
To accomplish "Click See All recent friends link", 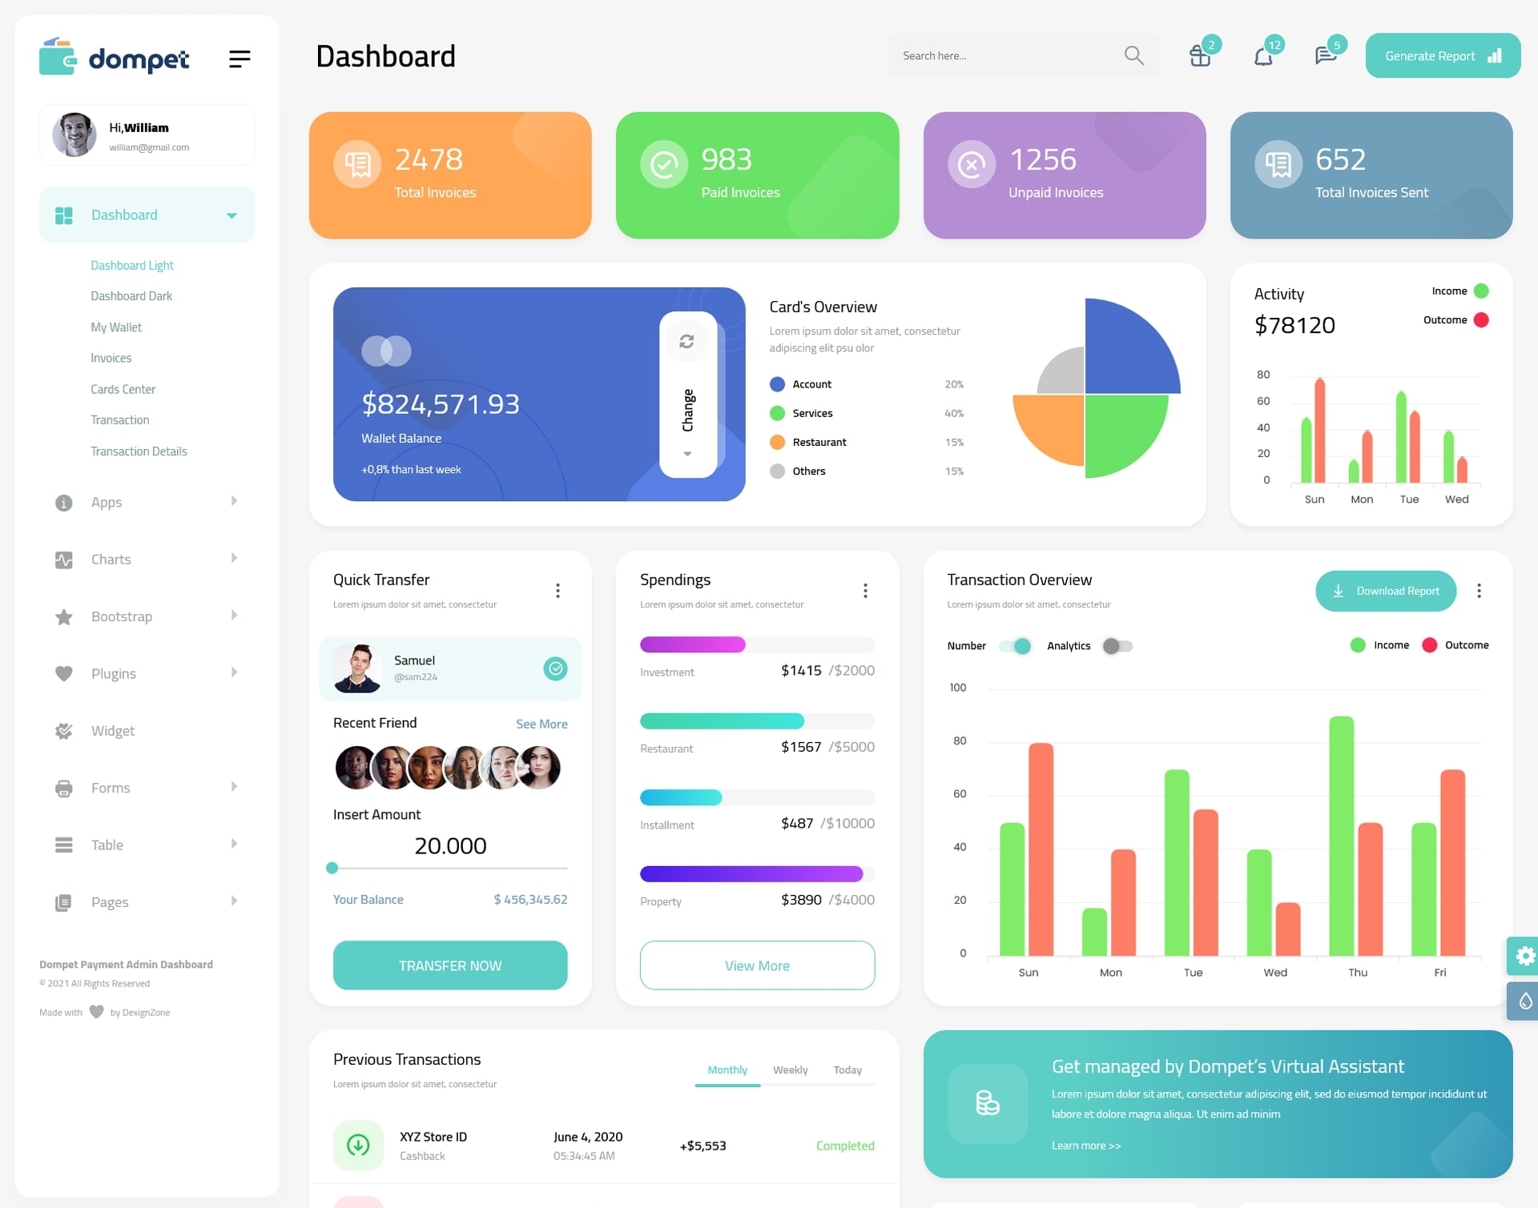I will pos(541,723).
